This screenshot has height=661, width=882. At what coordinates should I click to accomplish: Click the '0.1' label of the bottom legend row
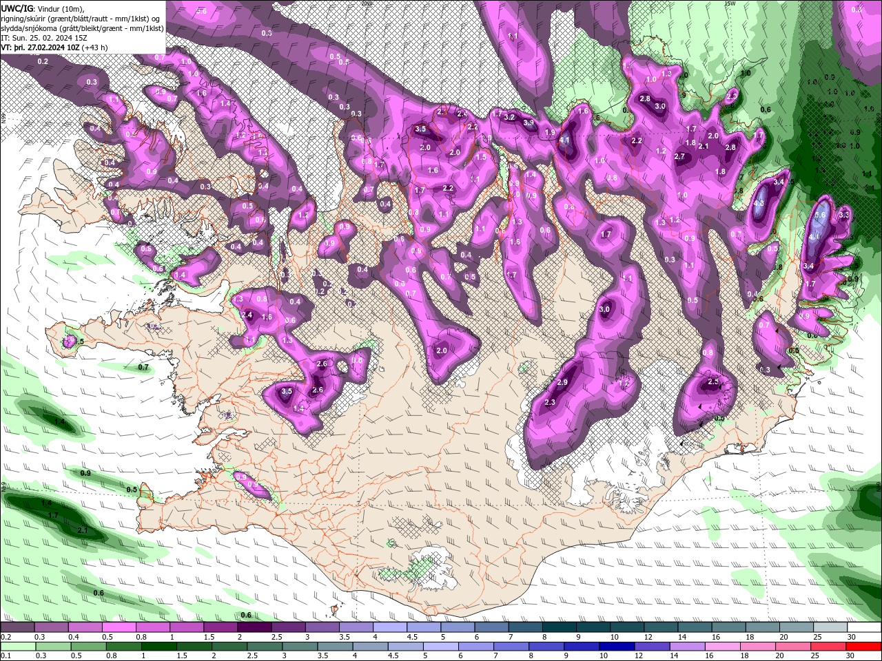tap(6, 656)
